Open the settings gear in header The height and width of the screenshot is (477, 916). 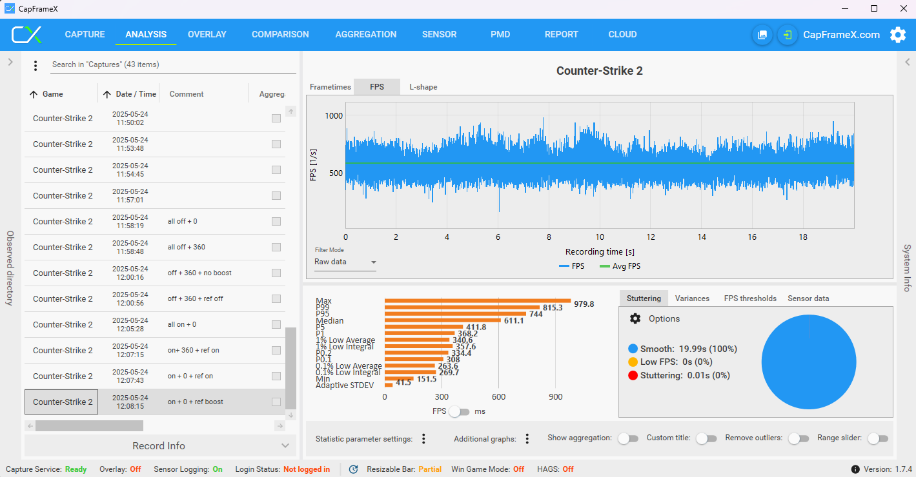(x=898, y=35)
